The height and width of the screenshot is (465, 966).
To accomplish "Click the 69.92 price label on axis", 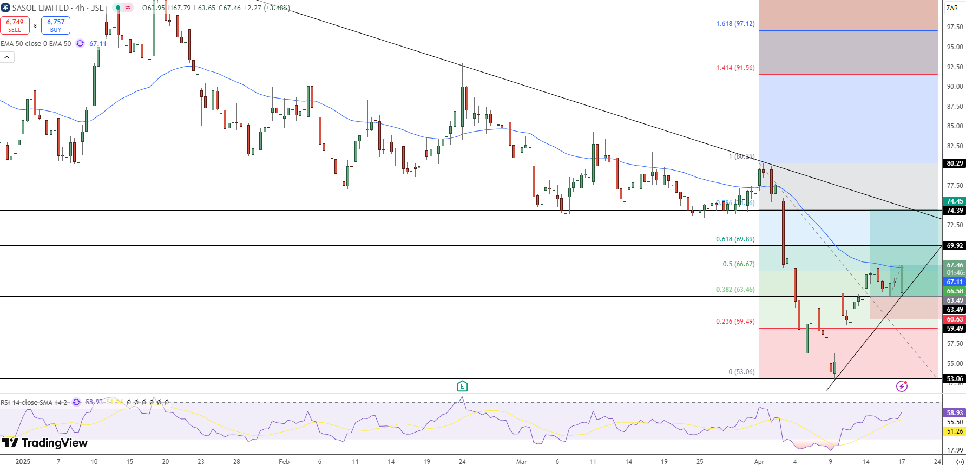I will pos(954,246).
